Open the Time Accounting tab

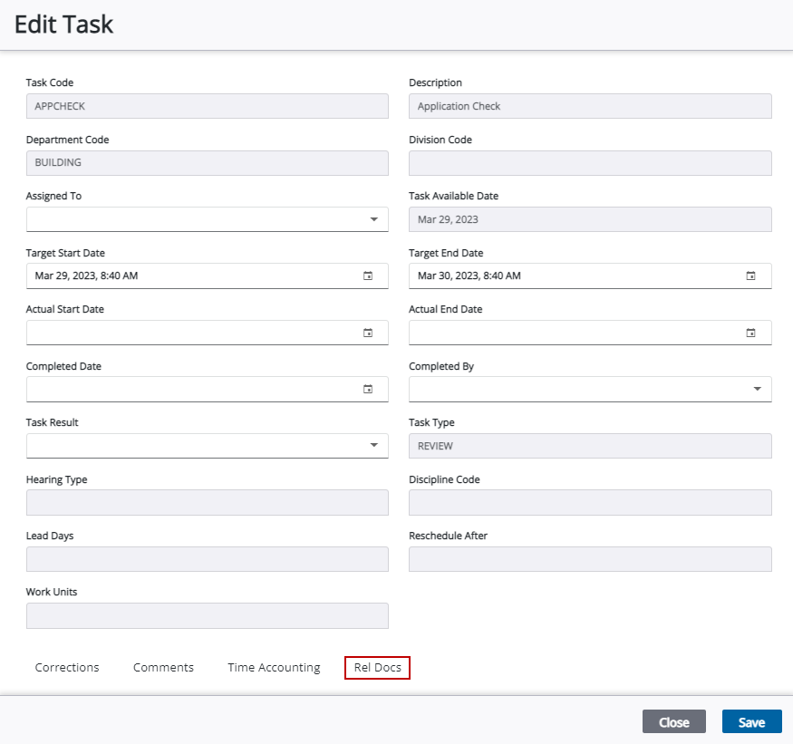click(274, 668)
